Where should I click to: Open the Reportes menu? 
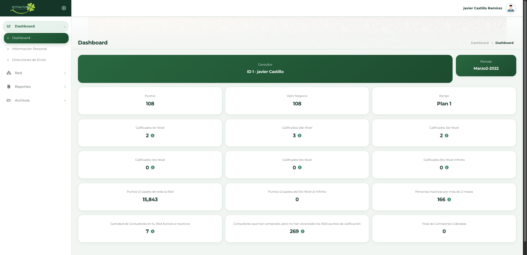pos(36,87)
